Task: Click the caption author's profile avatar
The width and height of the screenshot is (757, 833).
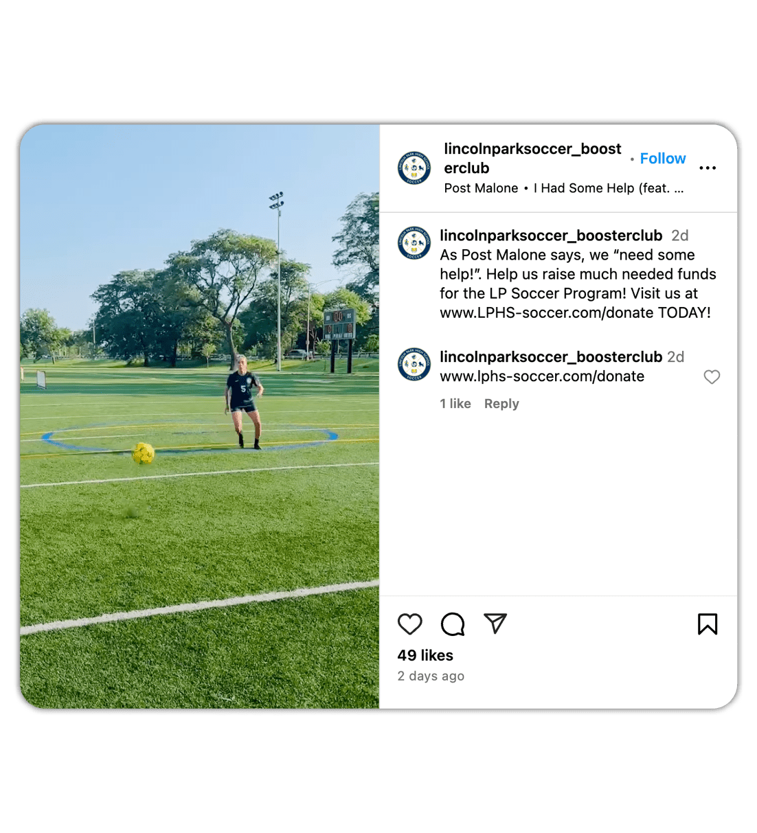Action: 414,243
